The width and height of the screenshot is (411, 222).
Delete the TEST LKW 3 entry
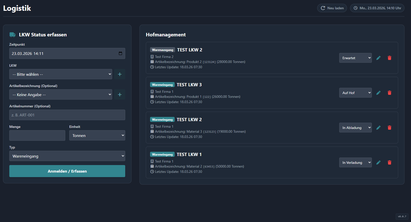[389, 93]
